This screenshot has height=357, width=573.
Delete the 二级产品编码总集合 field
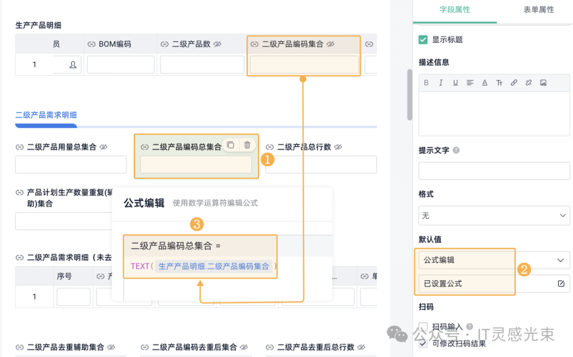click(x=247, y=145)
